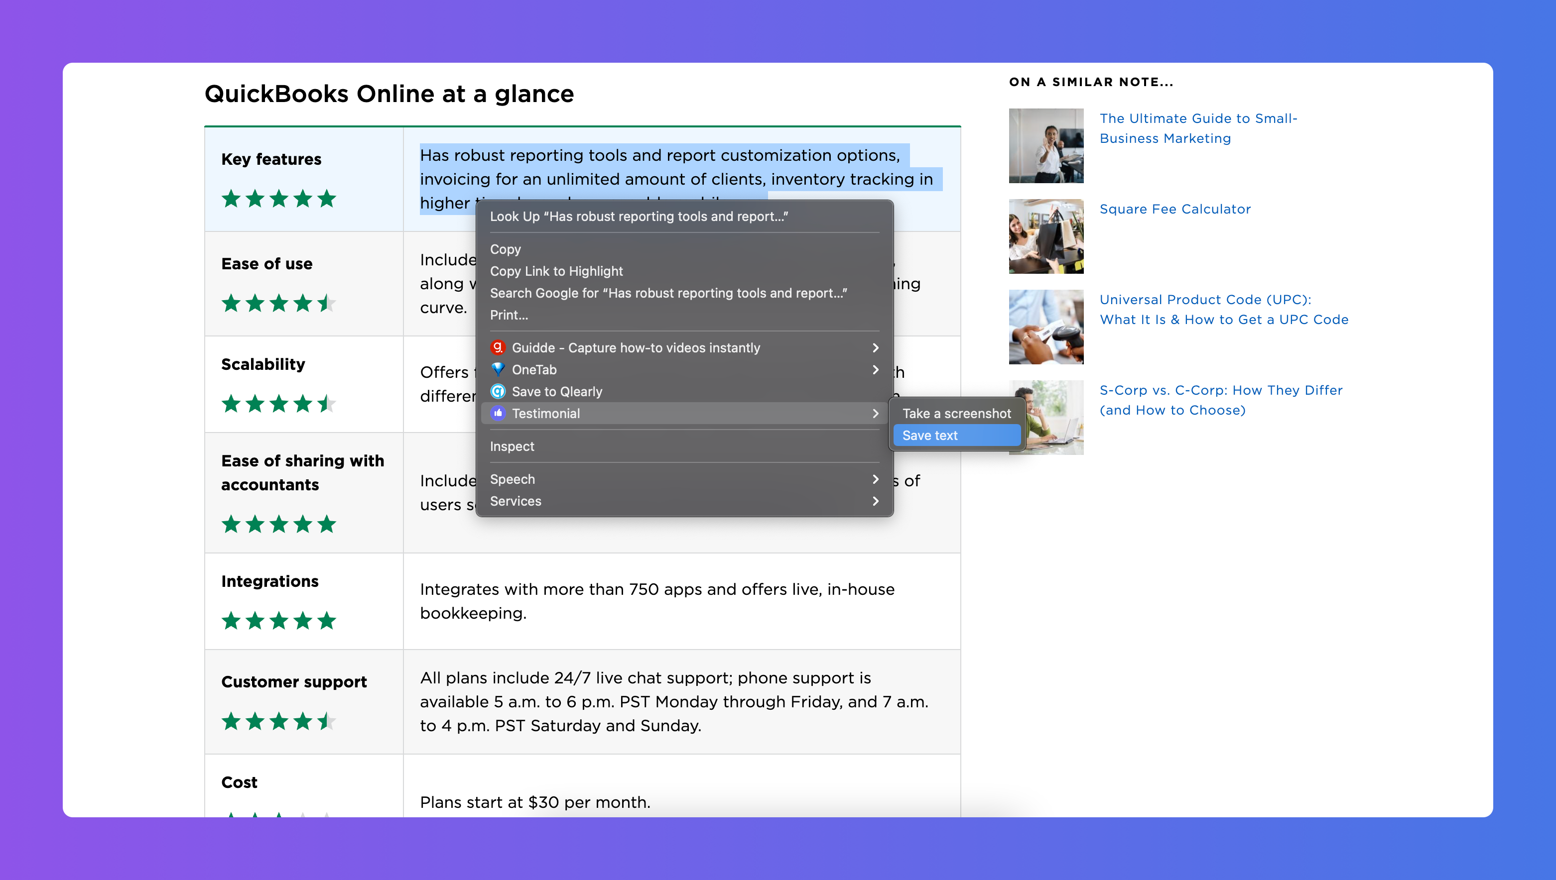Click the Square Fee Calculator thumbnail
The image size is (1556, 880).
point(1045,236)
